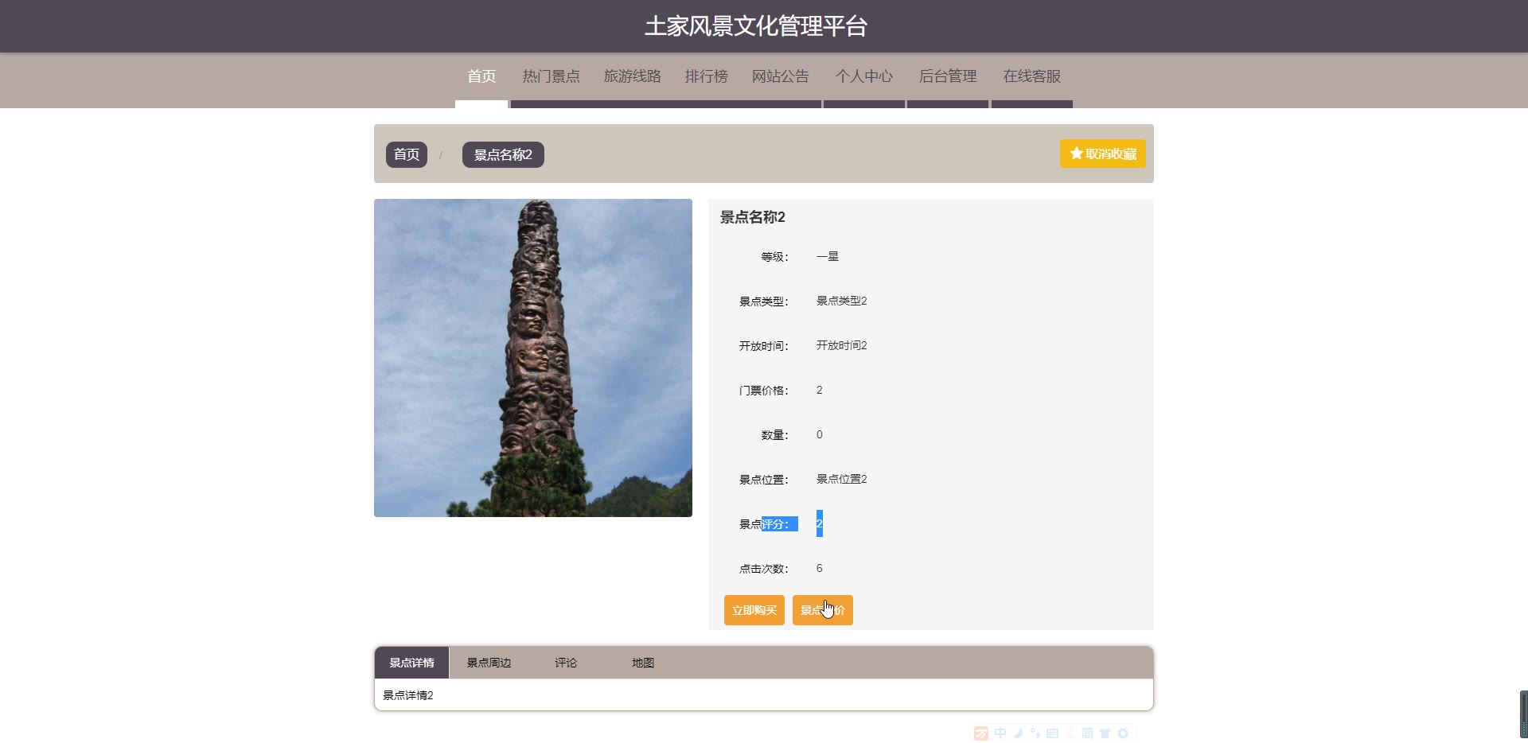The width and height of the screenshot is (1528, 743).
Task: Click the totem pole scenic photo
Action: [533, 358]
